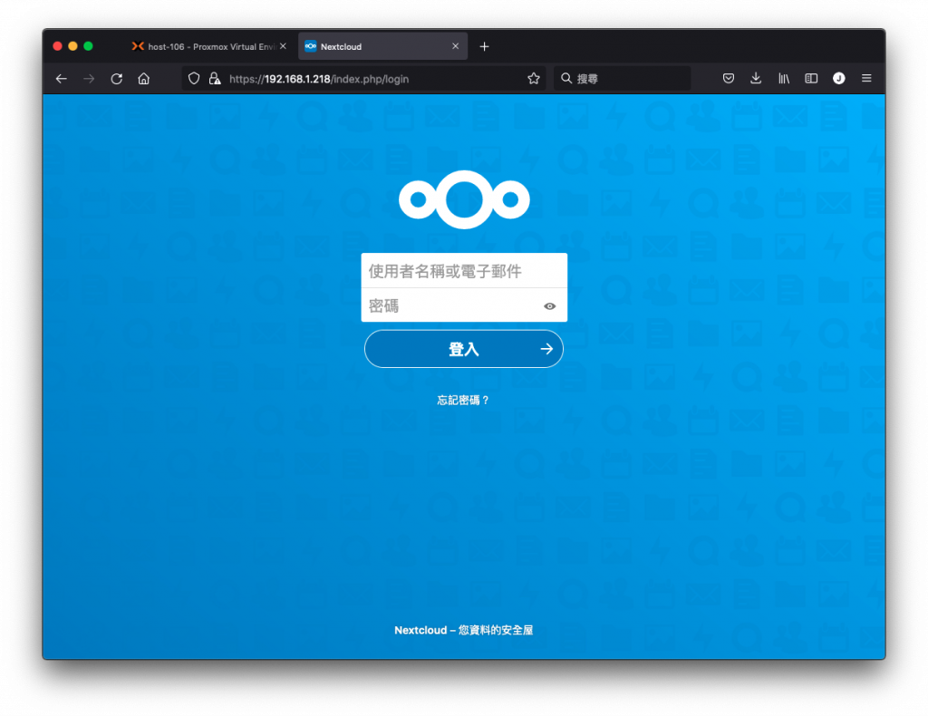The height and width of the screenshot is (716, 928).
Task: Open the hamburger application menu
Action: [866, 78]
